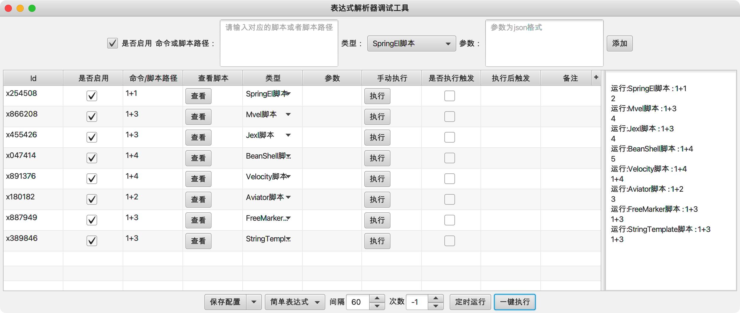The width and height of the screenshot is (740, 313).
Task: Run 执行 for row x254508
Action: coord(377,96)
